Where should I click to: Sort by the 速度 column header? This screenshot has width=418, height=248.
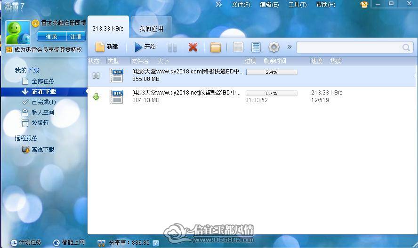coord(316,61)
